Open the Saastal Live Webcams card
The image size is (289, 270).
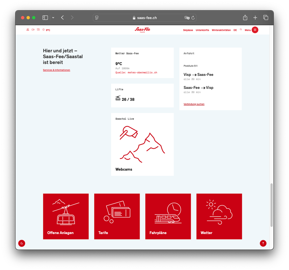tap(142, 144)
